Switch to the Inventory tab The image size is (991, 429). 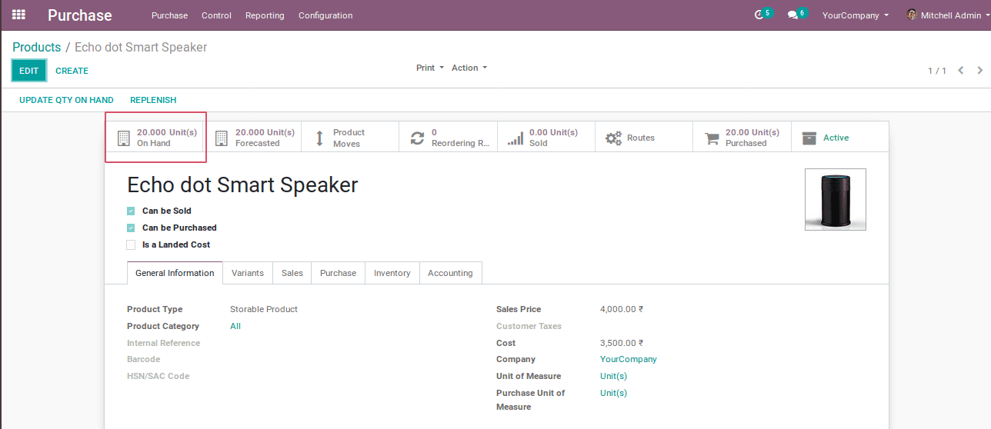coord(392,273)
